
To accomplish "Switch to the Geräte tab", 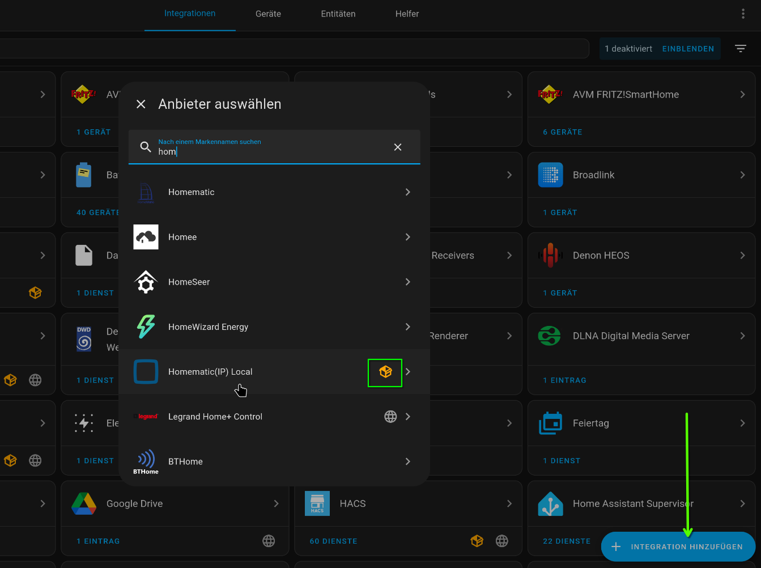I will [x=268, y=14].
